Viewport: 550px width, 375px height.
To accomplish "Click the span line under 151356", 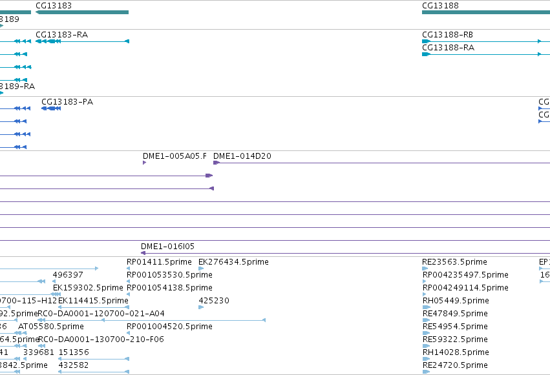I will click(93, 359).
